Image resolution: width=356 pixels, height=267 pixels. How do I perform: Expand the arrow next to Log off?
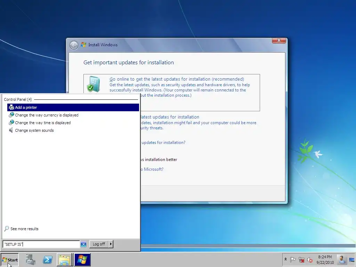pos(111,244)
